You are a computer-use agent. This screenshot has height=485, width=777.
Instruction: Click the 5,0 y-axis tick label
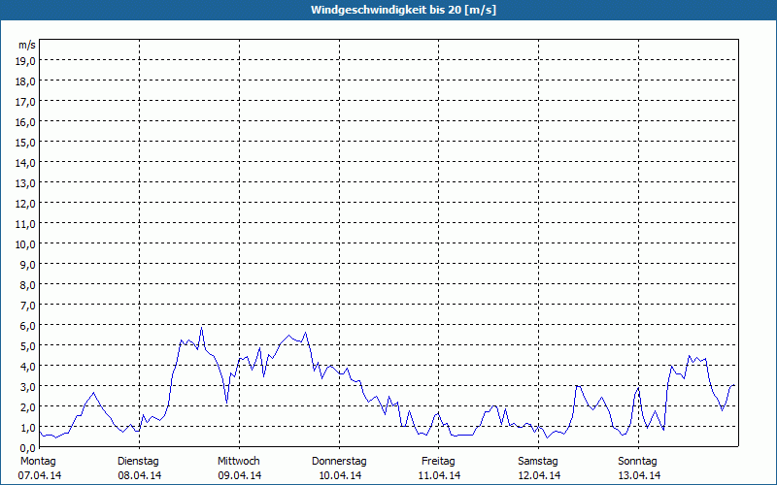point(26,345)
